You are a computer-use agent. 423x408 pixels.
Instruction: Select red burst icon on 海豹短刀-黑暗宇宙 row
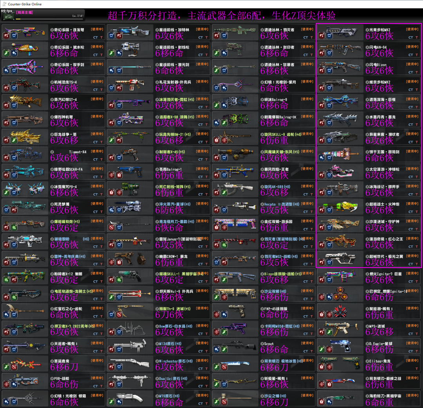pos(322,402)
